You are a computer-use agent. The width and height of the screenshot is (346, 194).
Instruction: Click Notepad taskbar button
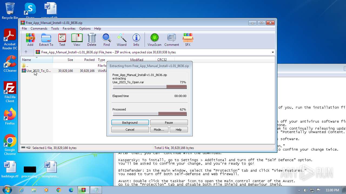tap(96, 190)
